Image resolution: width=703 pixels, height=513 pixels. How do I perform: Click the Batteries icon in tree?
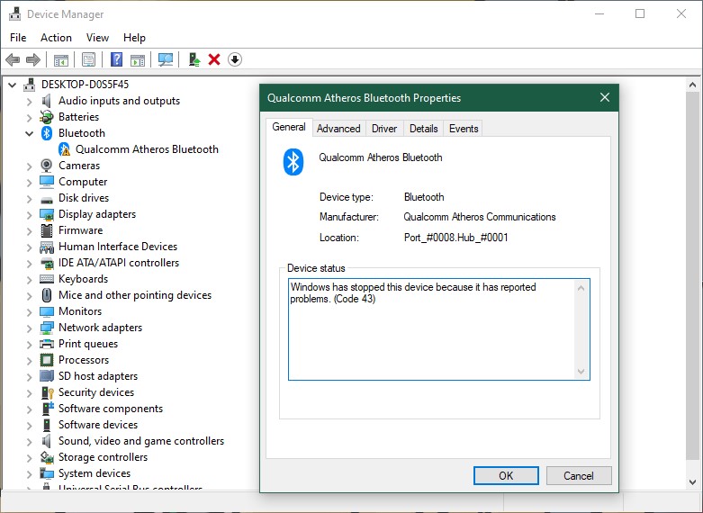(46, 117)
